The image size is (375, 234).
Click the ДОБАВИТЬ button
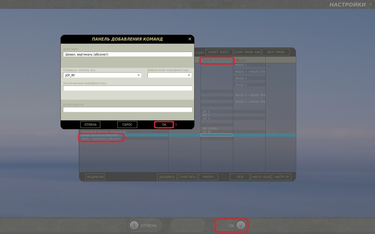pos(167,177)
